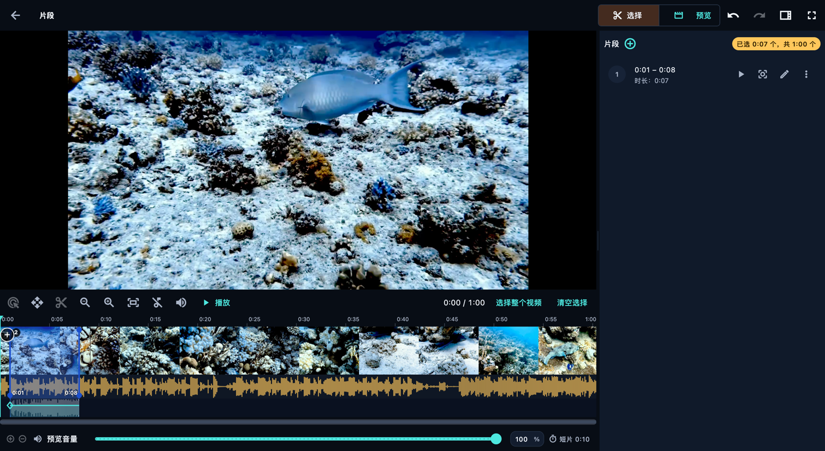
Task: Click the volume percentage field showing 100
Action: (527, 439)
